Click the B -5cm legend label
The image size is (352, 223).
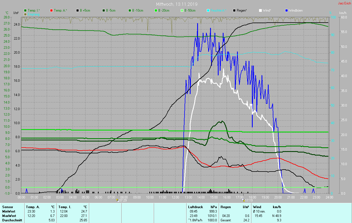coord(111,10)
